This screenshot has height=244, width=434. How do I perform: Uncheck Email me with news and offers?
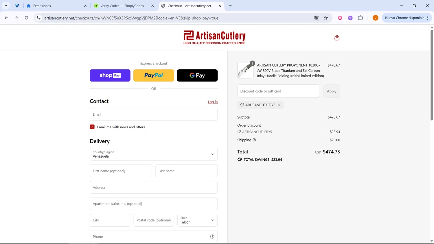point(92,127)
